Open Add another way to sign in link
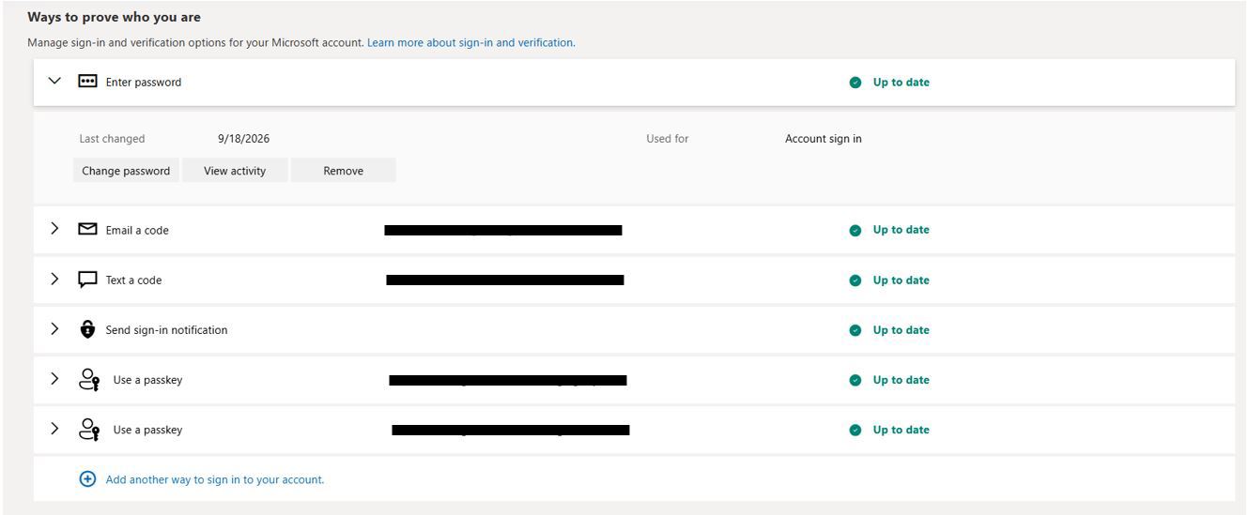The width and height of the screenshot is (1249, 515). click(x=215, y=479)
